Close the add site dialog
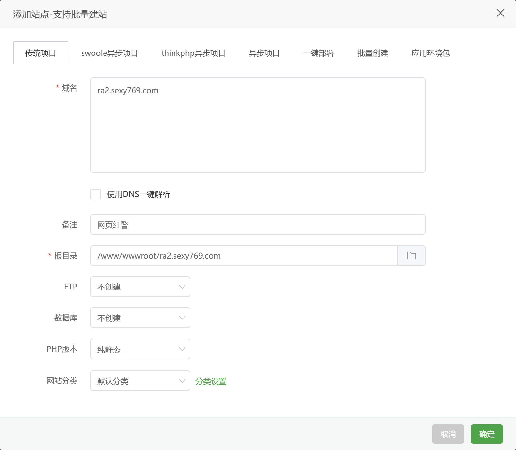 (x=500, y=13)
